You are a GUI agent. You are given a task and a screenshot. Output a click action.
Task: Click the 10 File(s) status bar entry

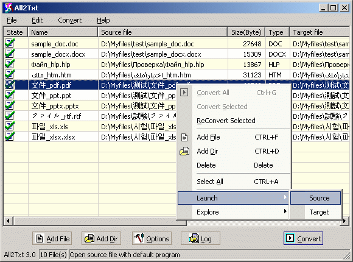coord(54,255)
